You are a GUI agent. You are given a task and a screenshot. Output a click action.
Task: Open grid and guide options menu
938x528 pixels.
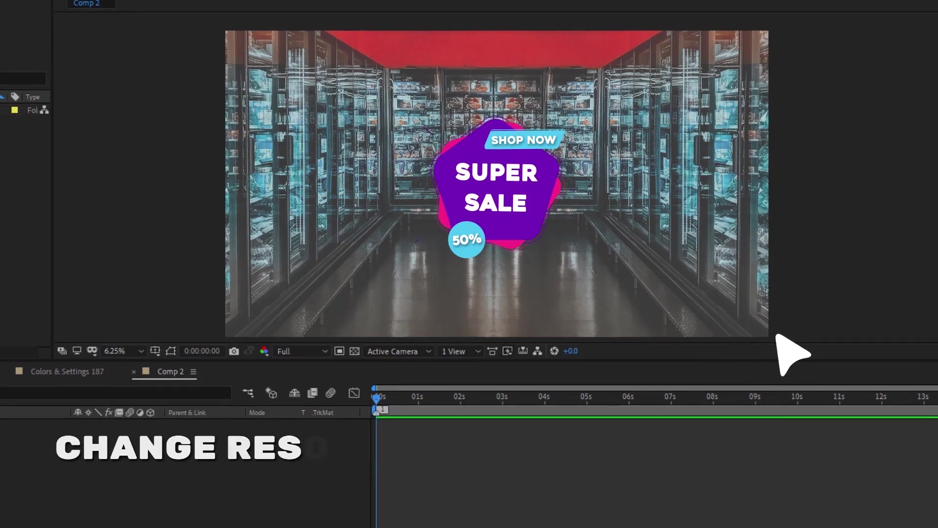155,351
